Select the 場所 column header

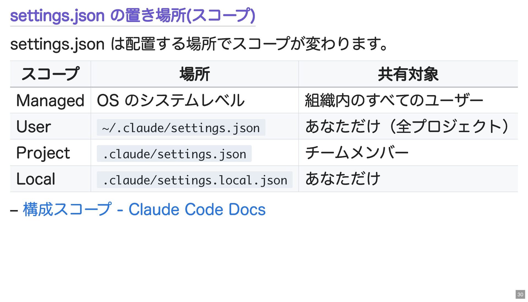194,74
